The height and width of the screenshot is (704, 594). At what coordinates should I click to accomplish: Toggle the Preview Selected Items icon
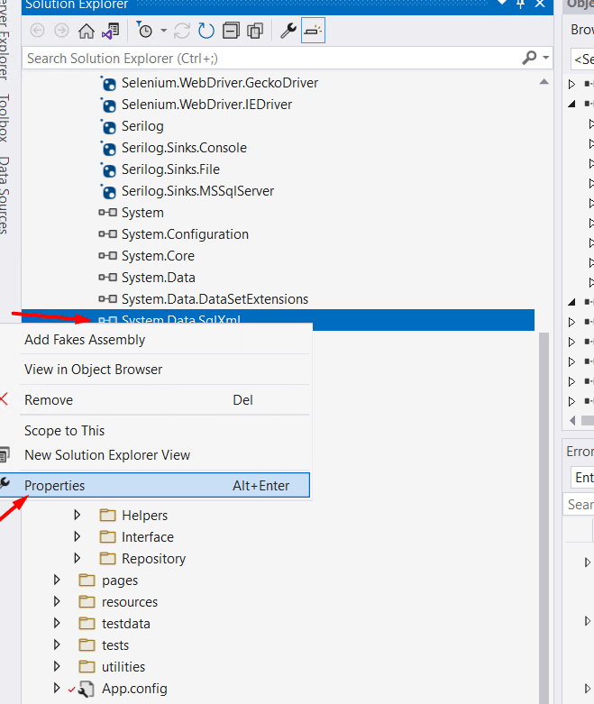(313, 31)
